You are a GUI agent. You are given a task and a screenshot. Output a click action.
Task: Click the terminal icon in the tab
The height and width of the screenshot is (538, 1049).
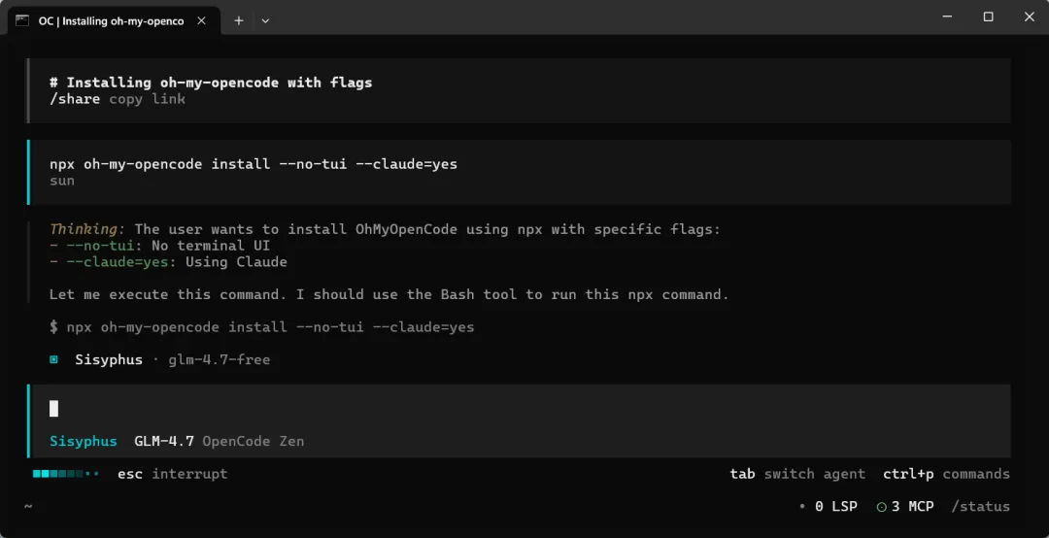(x=22, y=19)
